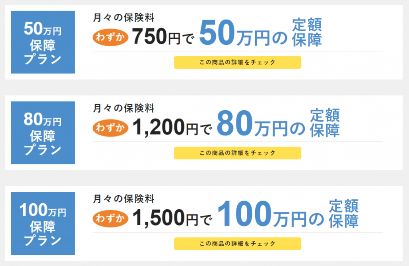Click 定額保障 text in the 100万円 banner

point(343,214)
